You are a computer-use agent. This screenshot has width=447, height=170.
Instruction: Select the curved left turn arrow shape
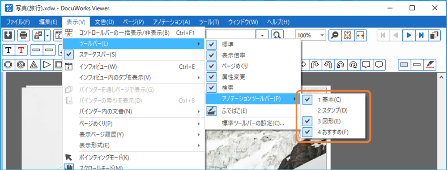(328, 65)
